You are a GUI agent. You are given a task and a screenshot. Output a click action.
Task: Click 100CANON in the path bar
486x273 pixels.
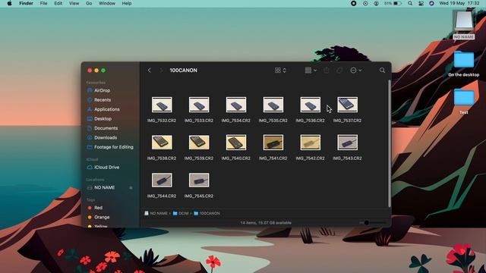point(207,213)
